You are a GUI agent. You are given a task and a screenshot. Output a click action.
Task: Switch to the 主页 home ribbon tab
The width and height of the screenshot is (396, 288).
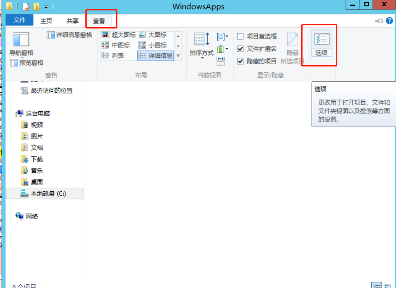point(46,21)
